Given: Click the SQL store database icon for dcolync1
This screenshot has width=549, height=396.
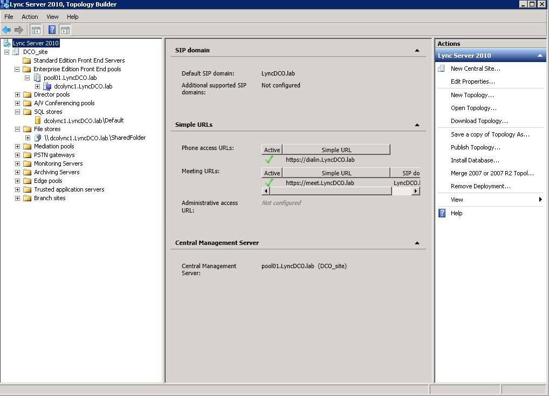Looking at the screenshot, I should coord(38,120).
